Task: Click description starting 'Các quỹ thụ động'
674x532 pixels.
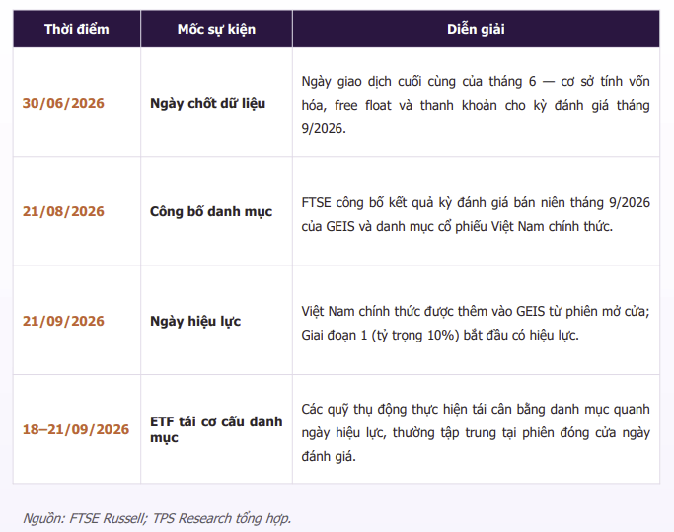Action: pyautogui.click(x=476, y=432)
